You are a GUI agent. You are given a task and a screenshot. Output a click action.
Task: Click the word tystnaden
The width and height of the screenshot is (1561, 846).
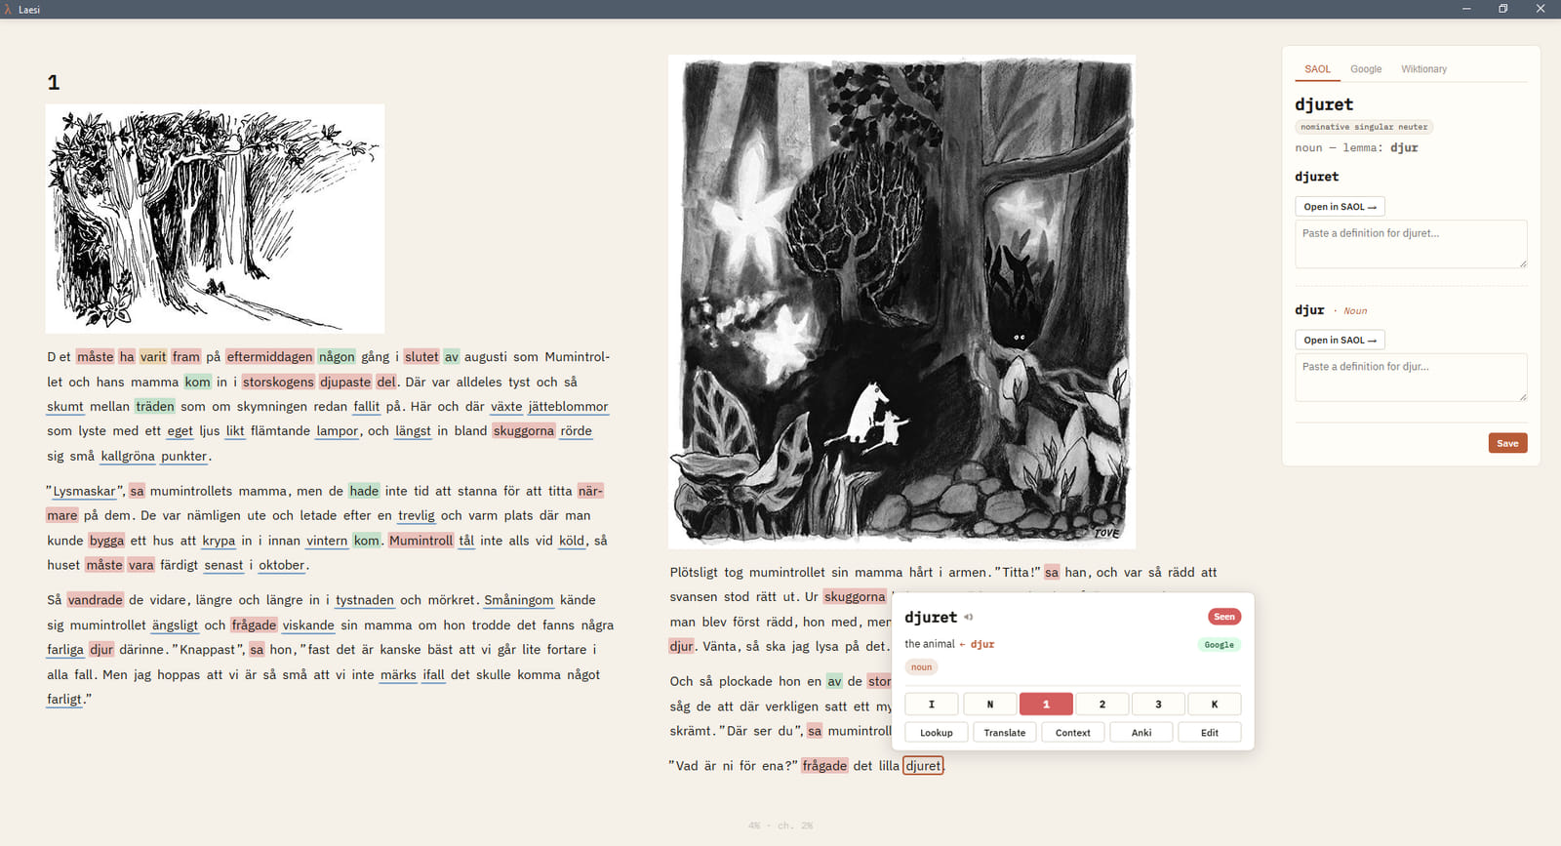[x=365, y=600]
